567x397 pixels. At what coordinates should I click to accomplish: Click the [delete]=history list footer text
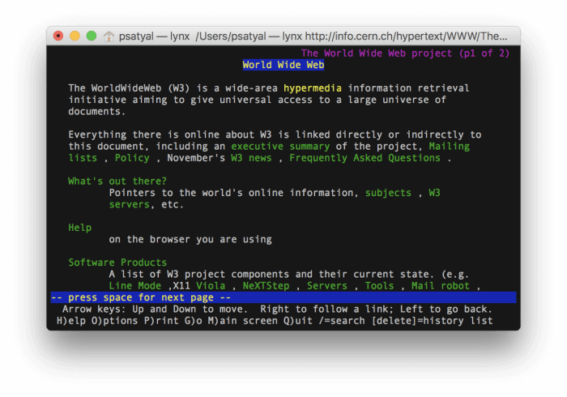(x=432, y=321)
